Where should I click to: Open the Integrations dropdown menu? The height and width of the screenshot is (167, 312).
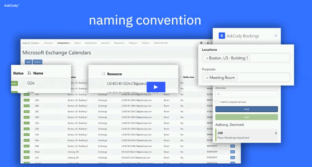(63, 43)
